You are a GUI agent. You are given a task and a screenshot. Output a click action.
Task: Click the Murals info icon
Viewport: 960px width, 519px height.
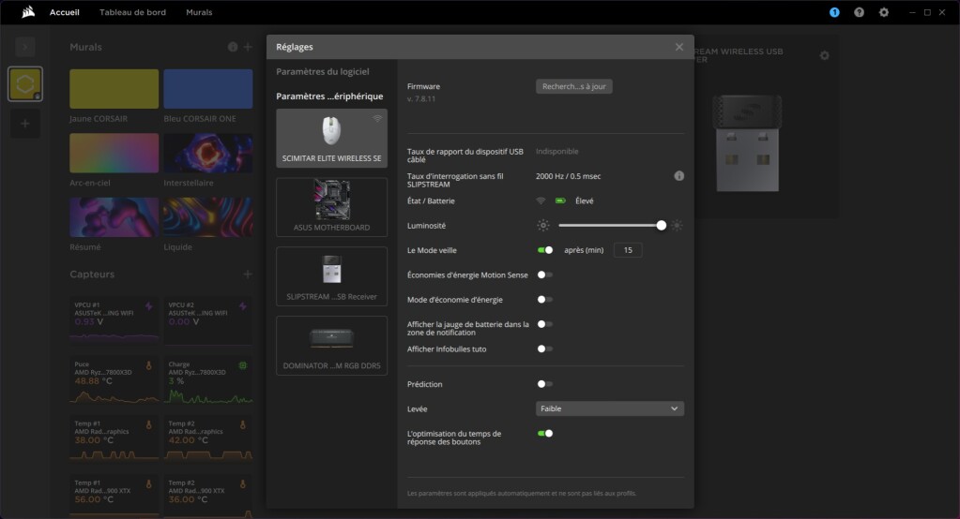[233, 47]
